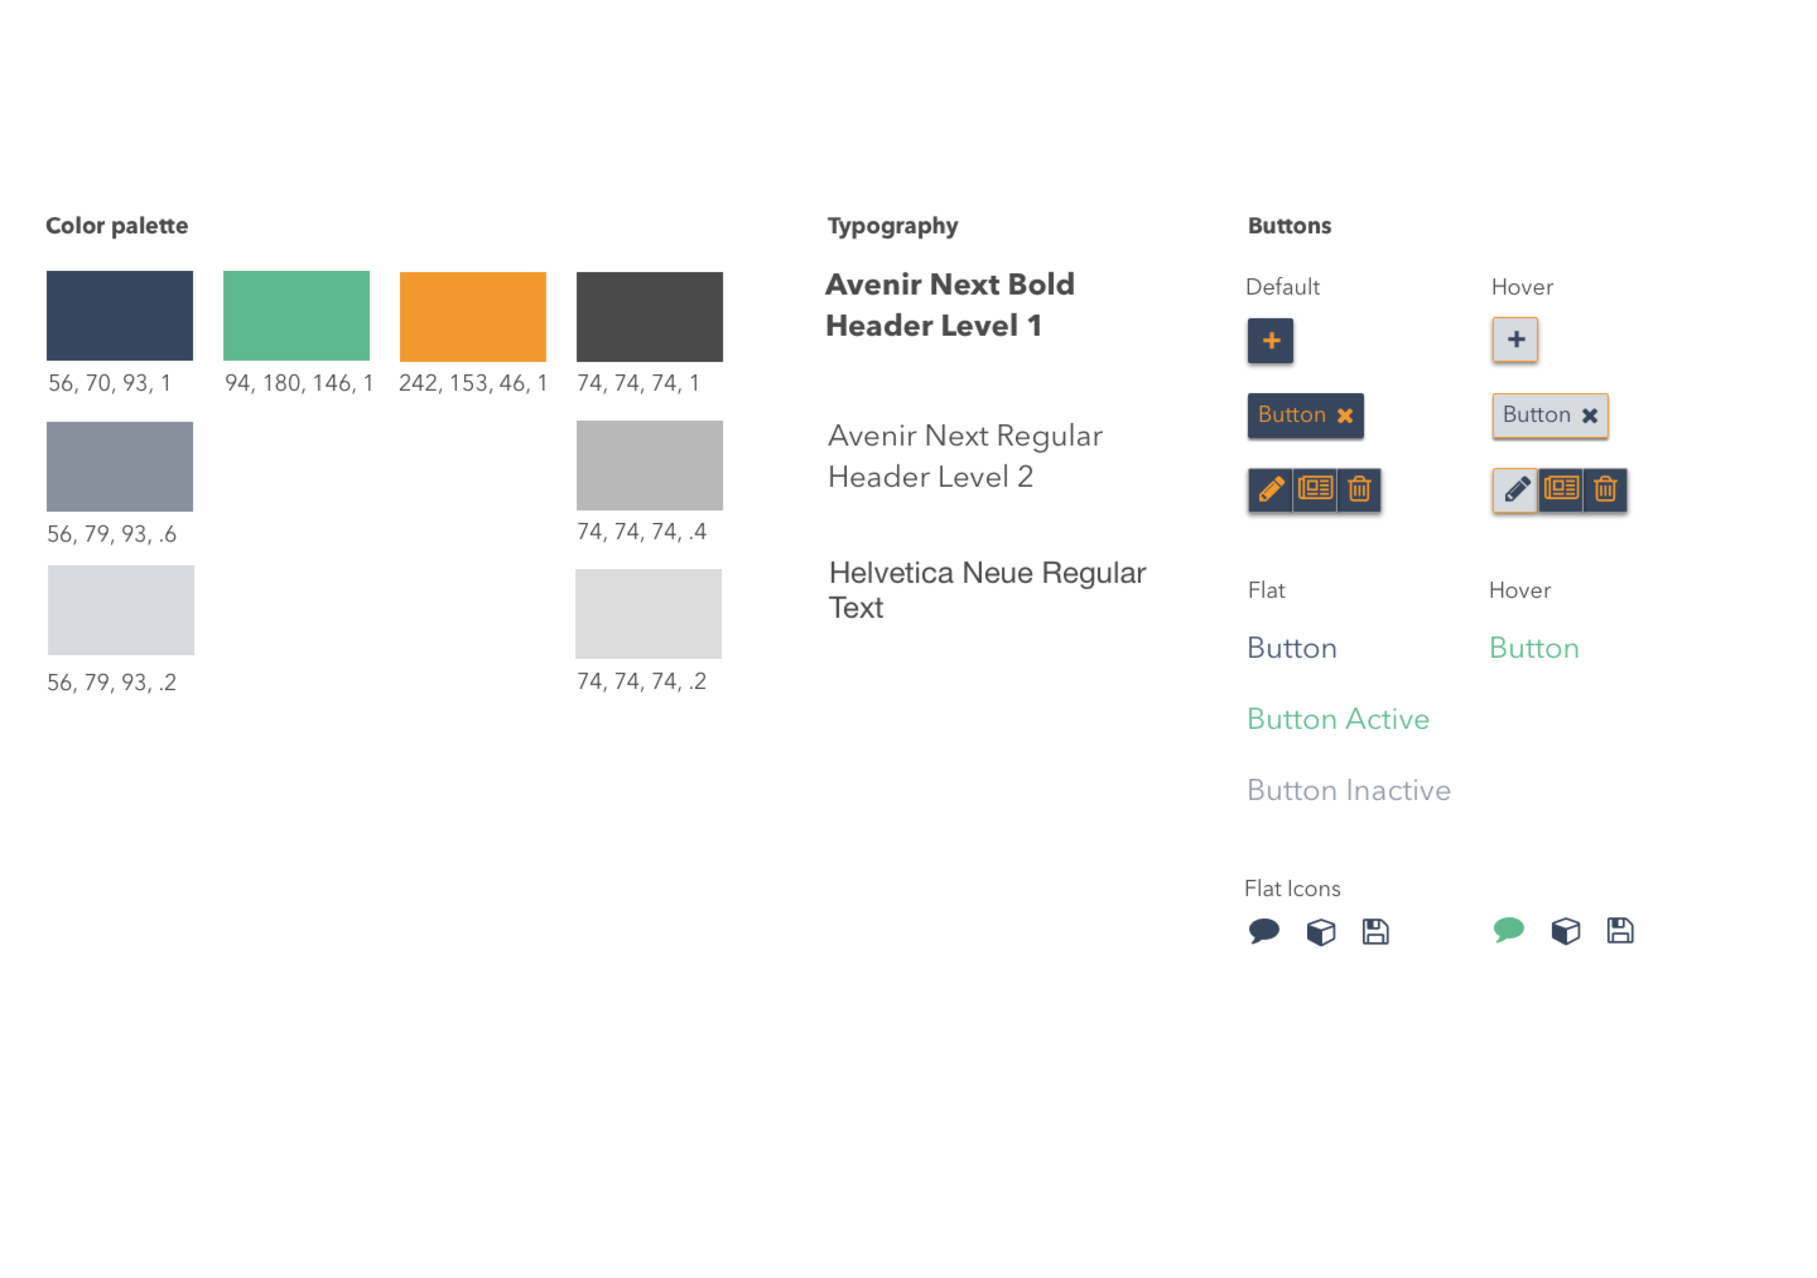Click the dark pencil icon in Hover group
The height and width of the screenshot is (1278, 1817).
[x=1516, y=490]
